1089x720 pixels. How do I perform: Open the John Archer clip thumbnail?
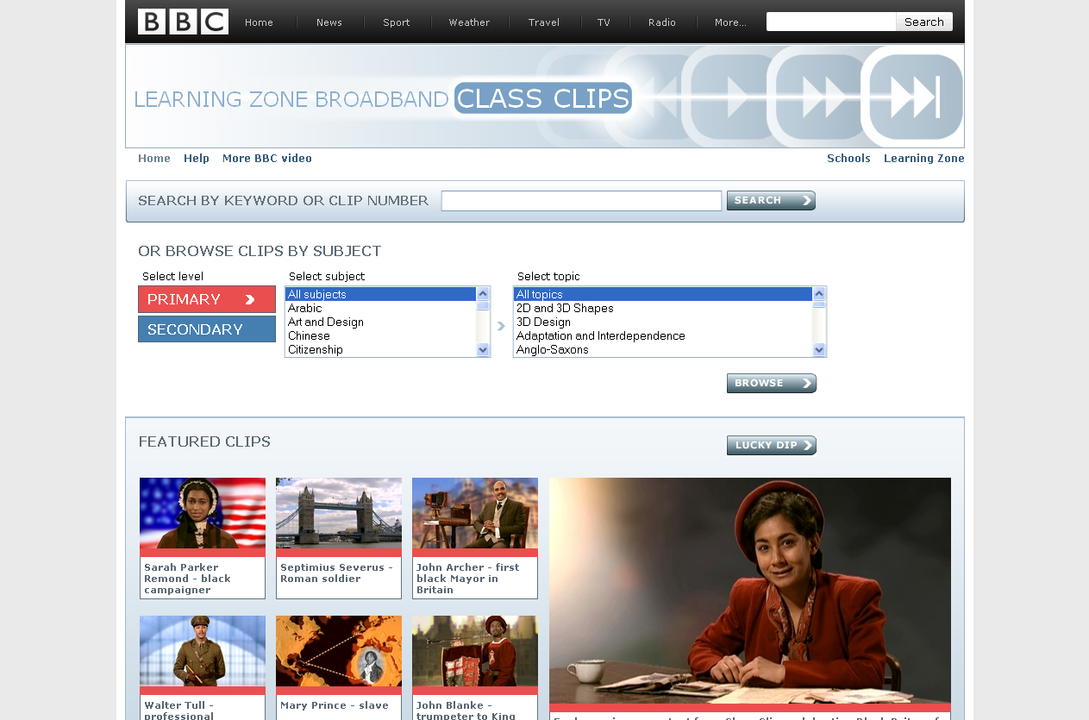pos(475,513)
